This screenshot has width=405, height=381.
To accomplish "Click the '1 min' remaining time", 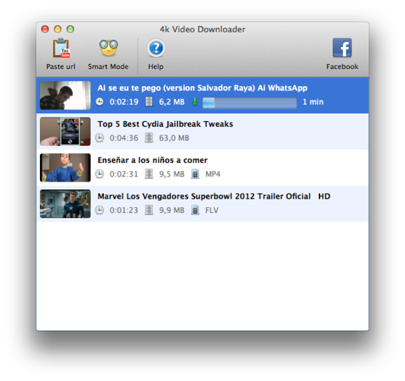I will tap(313, 102).
